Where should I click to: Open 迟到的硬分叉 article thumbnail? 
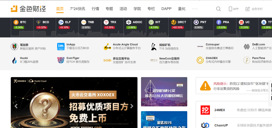164,92
